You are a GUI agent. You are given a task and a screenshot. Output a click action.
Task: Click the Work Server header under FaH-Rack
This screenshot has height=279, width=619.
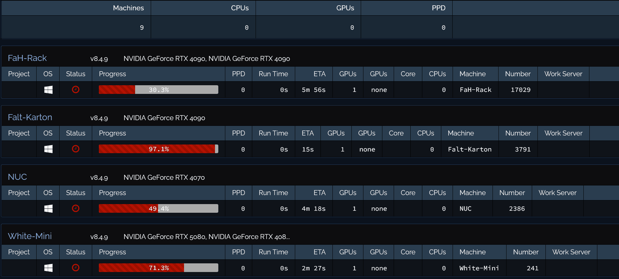[x=563, y=74]
